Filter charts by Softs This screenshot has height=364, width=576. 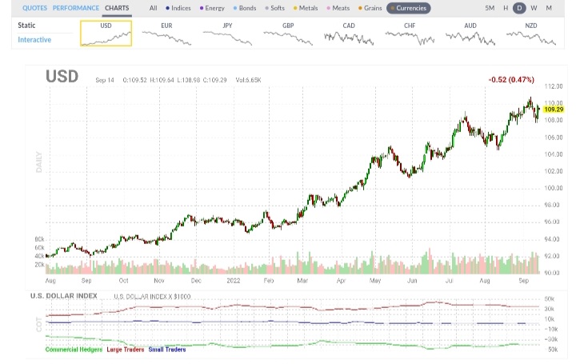tap(274, 8)
